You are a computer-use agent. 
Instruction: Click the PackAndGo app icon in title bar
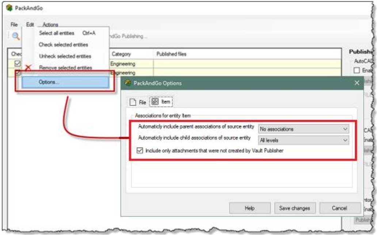coord(8,7)
